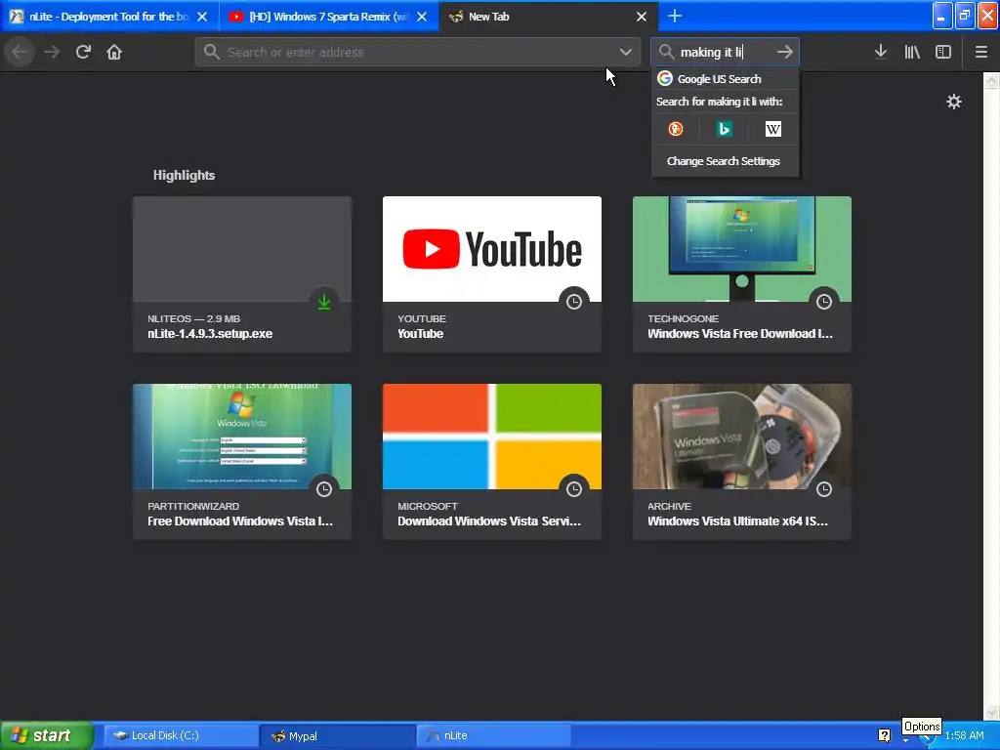Image resolution: width=1000 pixels, height=750 pixels.
Task: Submit the search with the arrow button
Action: [x=785, y=52]
